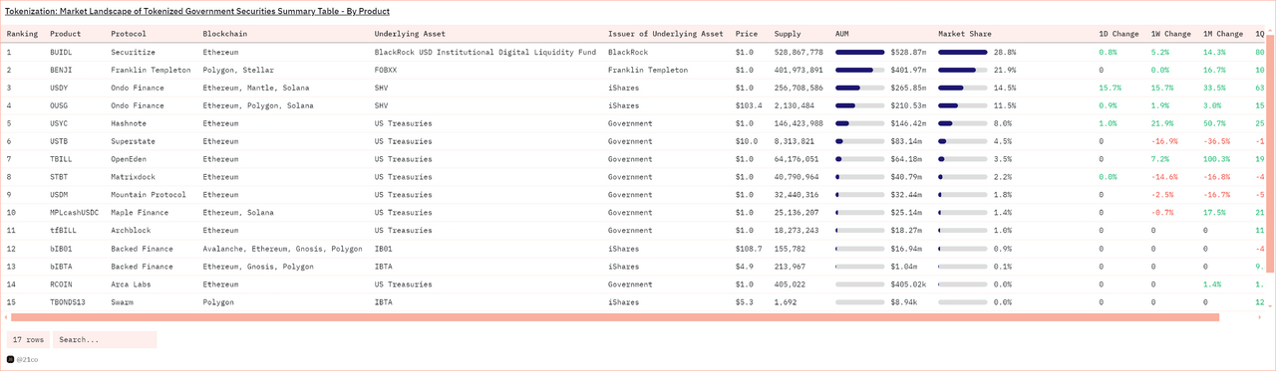The image size is (1276, 371).
Task: Sort by the 1W Change column header
Action: coord(1170,34)
